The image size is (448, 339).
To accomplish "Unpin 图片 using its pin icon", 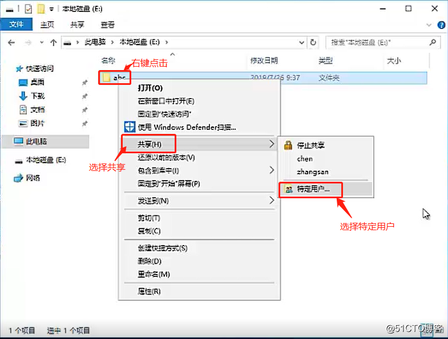I will coord(84,124).
